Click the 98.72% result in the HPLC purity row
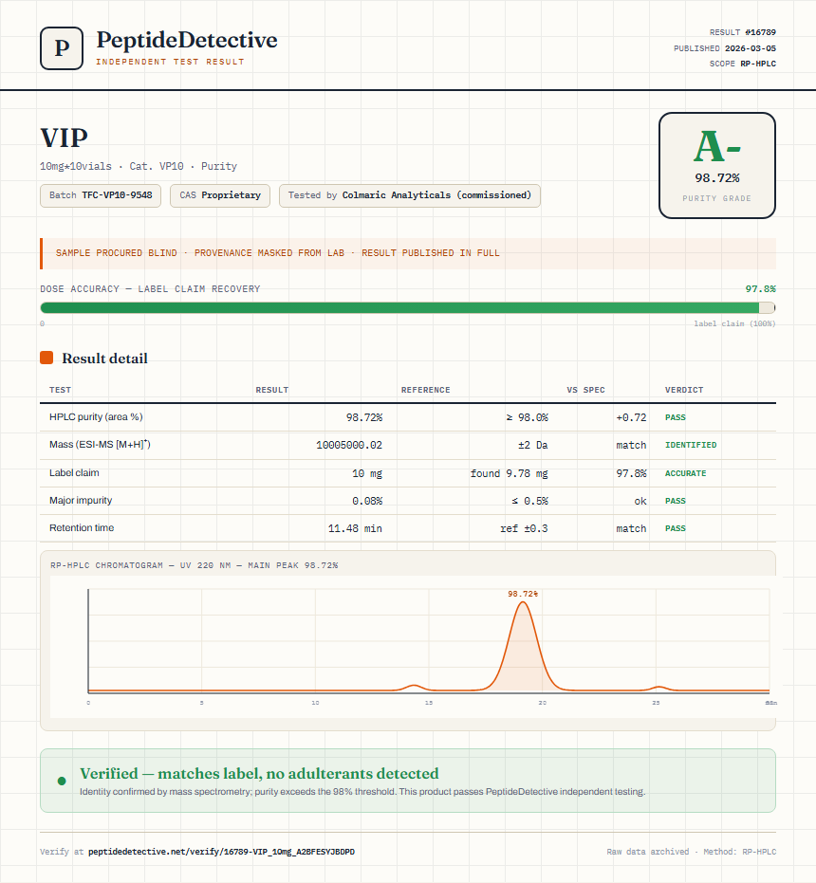 (x=364, y=417)
